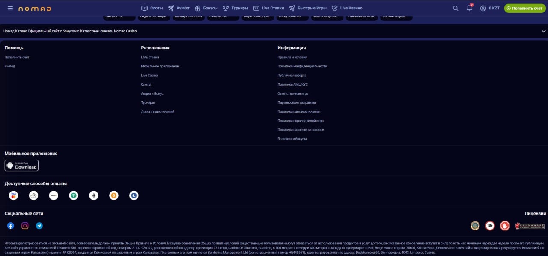Click the 18+ age restriction badge

(490, 226)
